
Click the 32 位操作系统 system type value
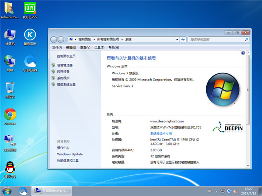(160, 156)
